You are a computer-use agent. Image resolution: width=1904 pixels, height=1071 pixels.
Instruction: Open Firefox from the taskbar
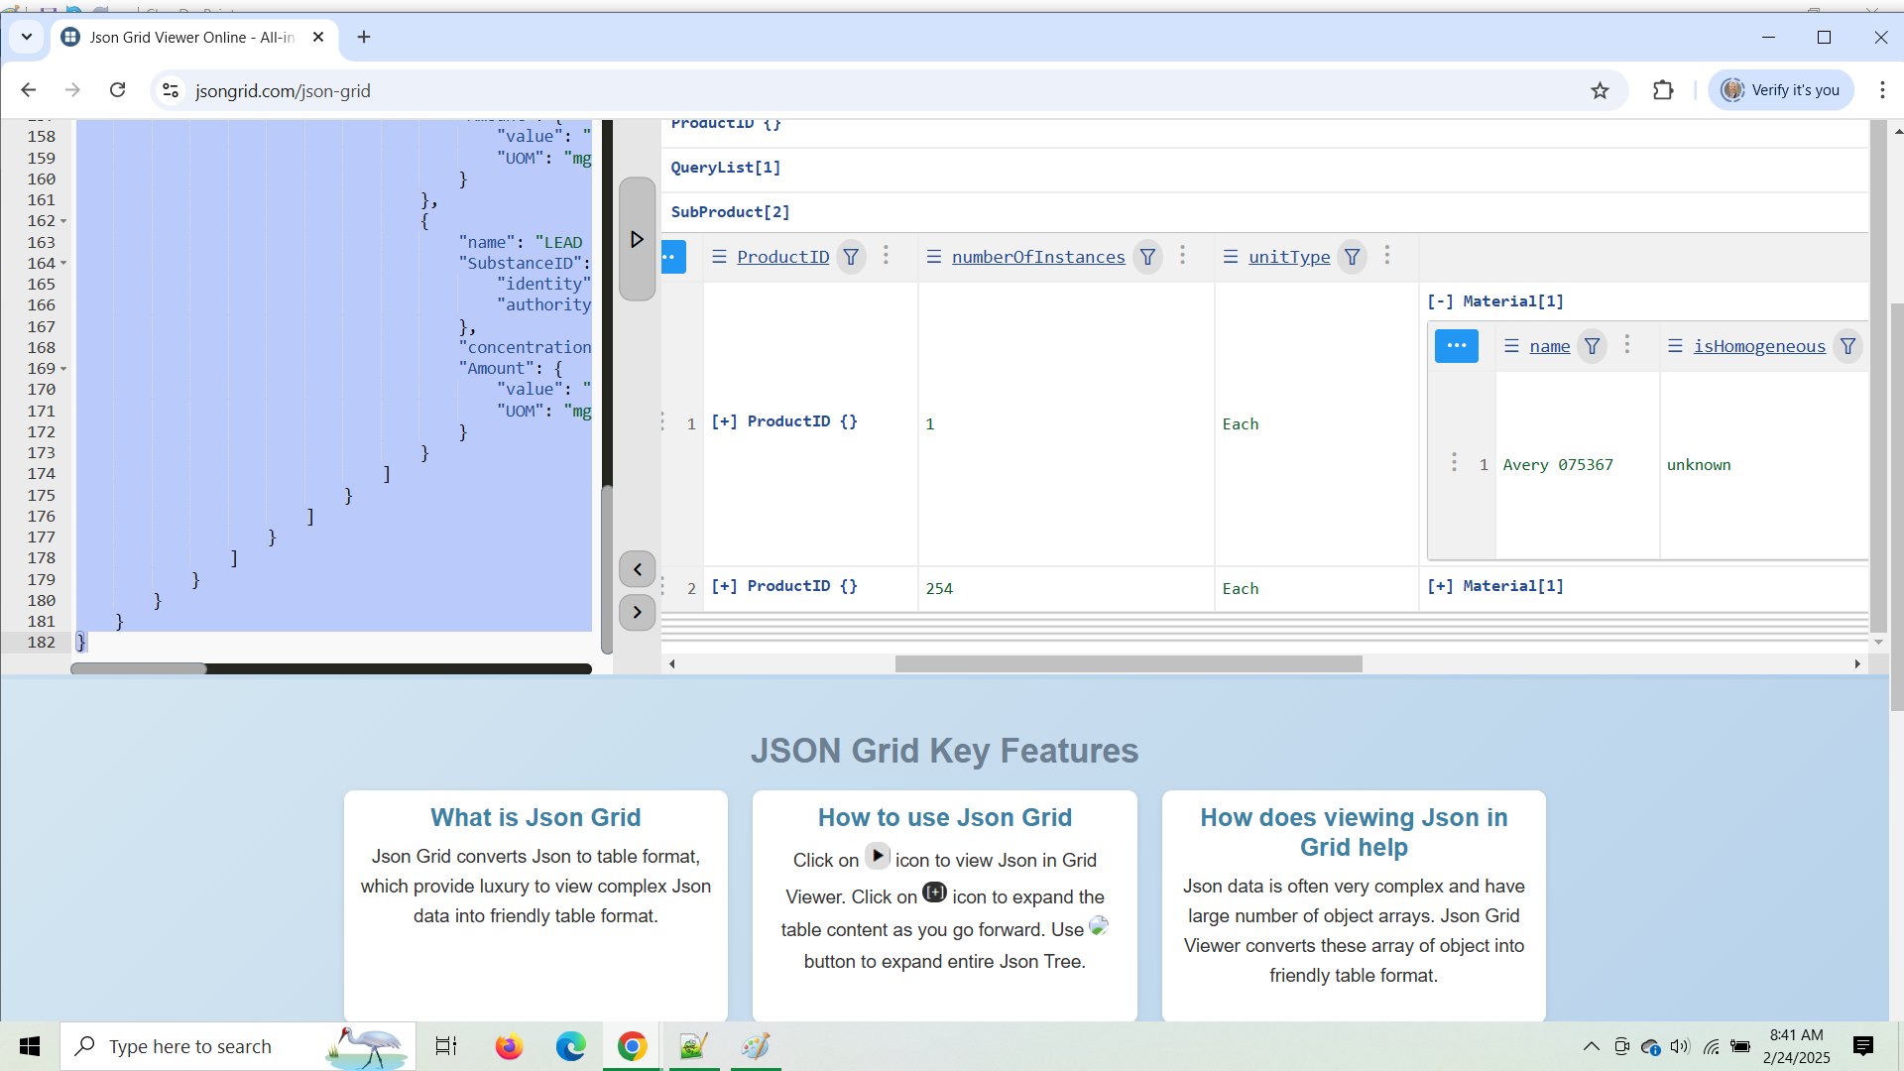coord(509,1046)
